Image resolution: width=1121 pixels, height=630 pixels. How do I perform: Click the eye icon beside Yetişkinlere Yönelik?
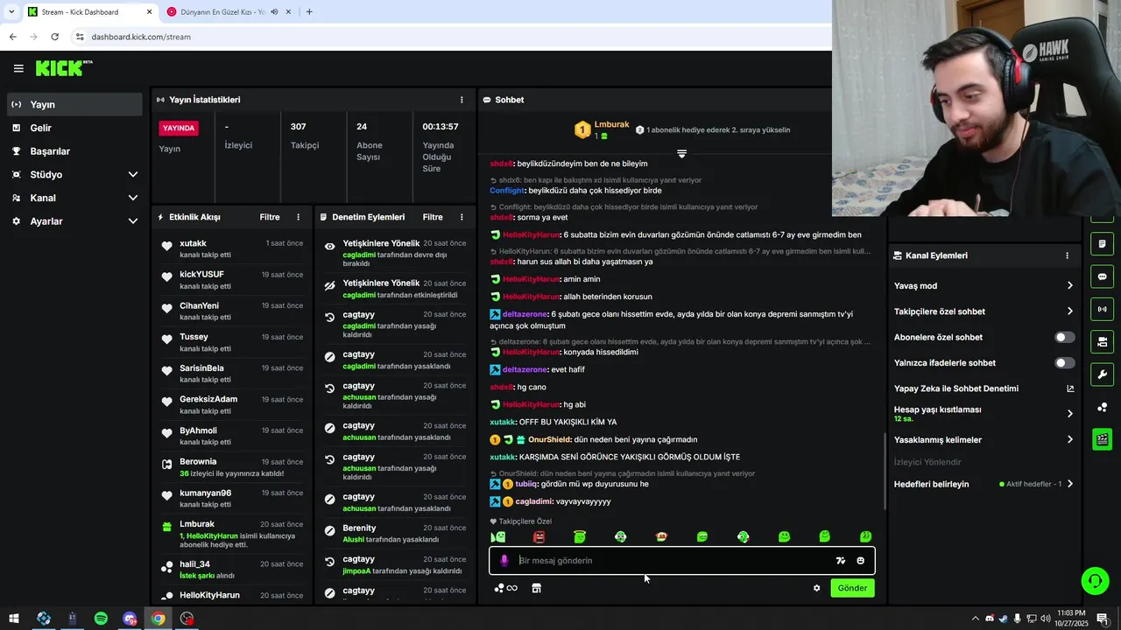point(329,246)
